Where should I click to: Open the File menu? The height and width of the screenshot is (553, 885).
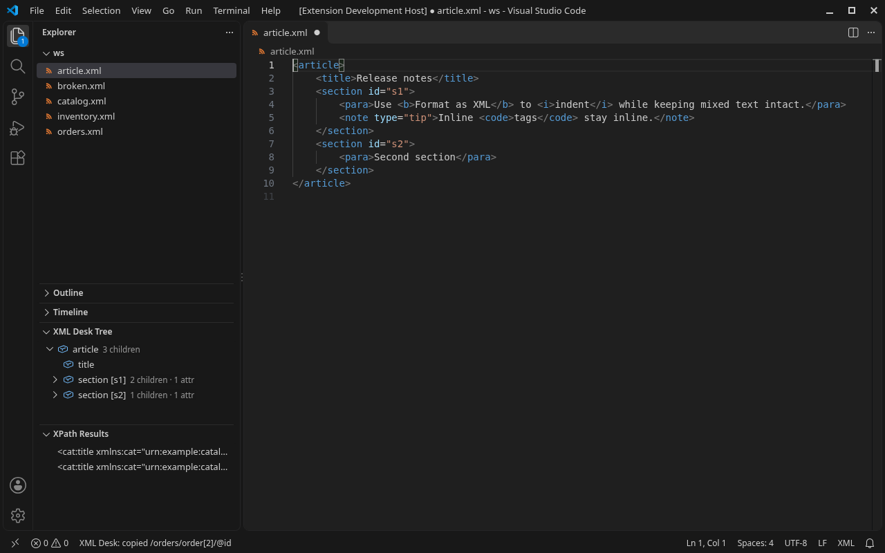pyautogui.click(x=37, y=10)
